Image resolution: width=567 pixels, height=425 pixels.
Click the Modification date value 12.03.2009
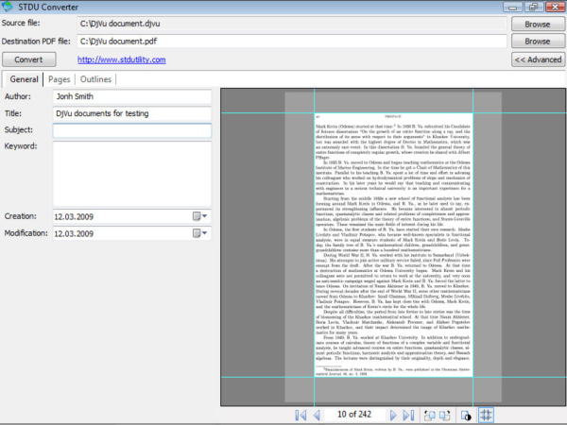pyautogui.click(x=74, y=233)
